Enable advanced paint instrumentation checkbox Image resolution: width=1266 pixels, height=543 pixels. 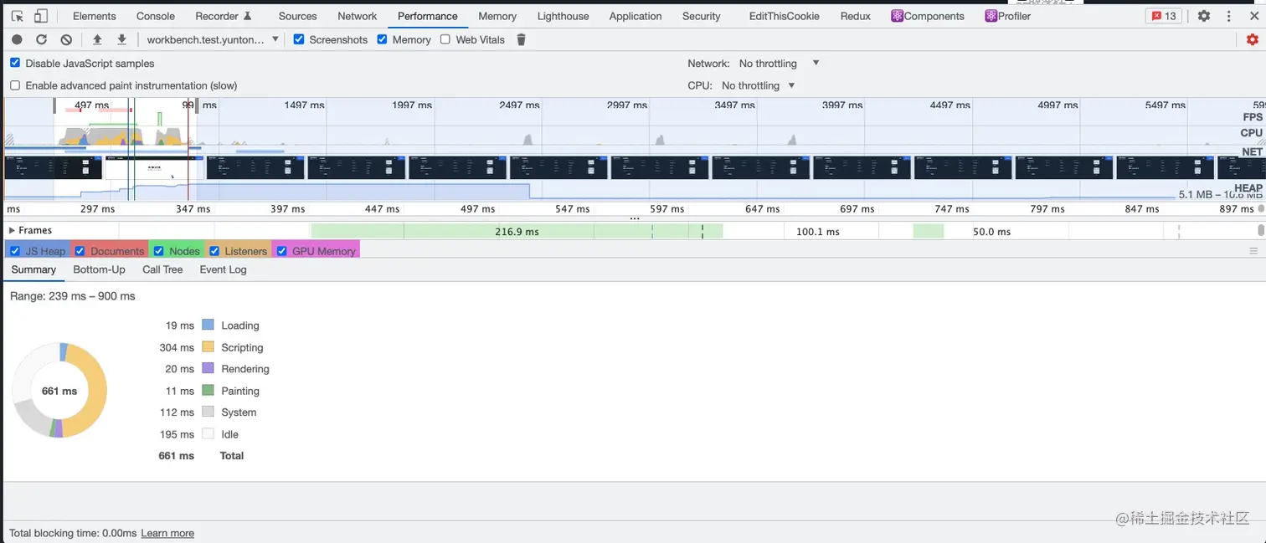pyautogui.click(x=15, y=85)
